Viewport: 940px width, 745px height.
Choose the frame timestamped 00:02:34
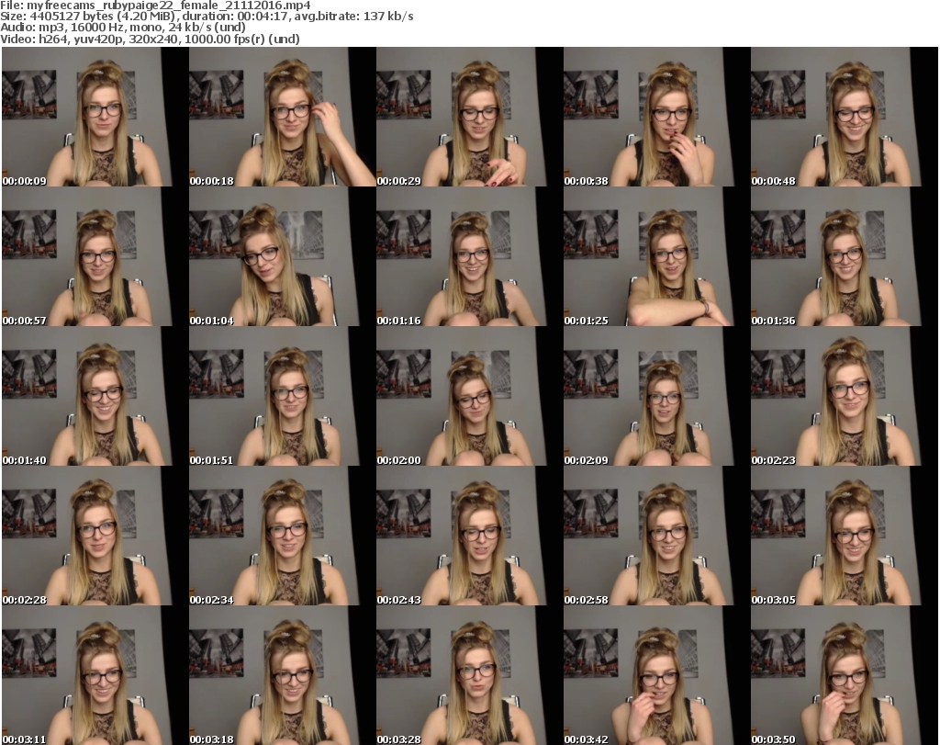(283, 536)
